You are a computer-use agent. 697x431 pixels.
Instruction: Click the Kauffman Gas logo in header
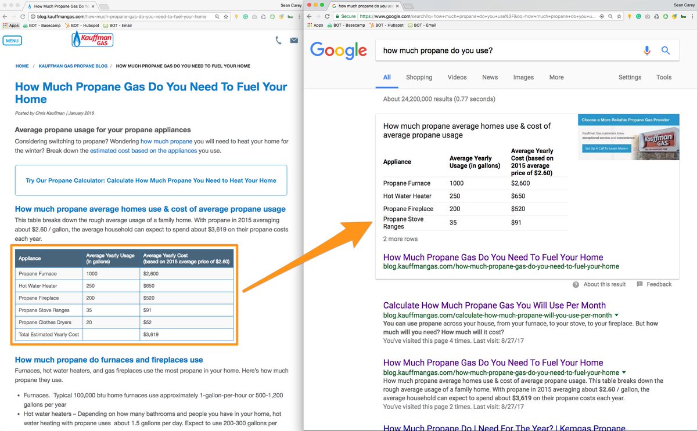[92, 39]
